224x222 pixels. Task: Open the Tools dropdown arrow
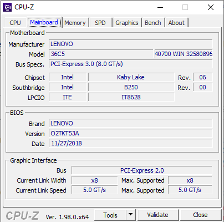click(131, 215)
